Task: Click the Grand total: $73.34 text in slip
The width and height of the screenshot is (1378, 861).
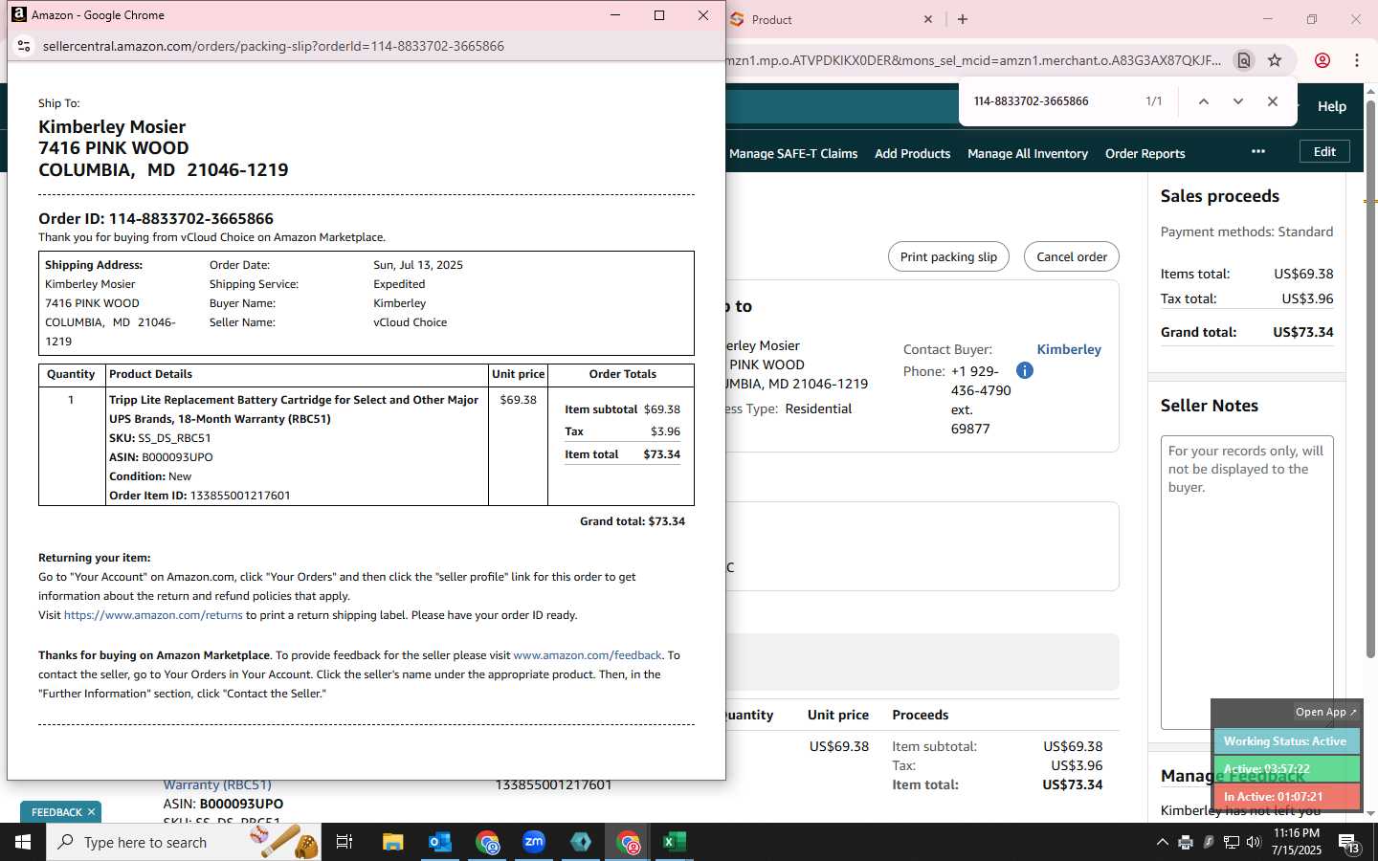Action: click(633, 521)
